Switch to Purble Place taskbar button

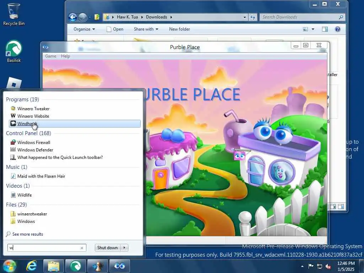[x=119, y=266]
